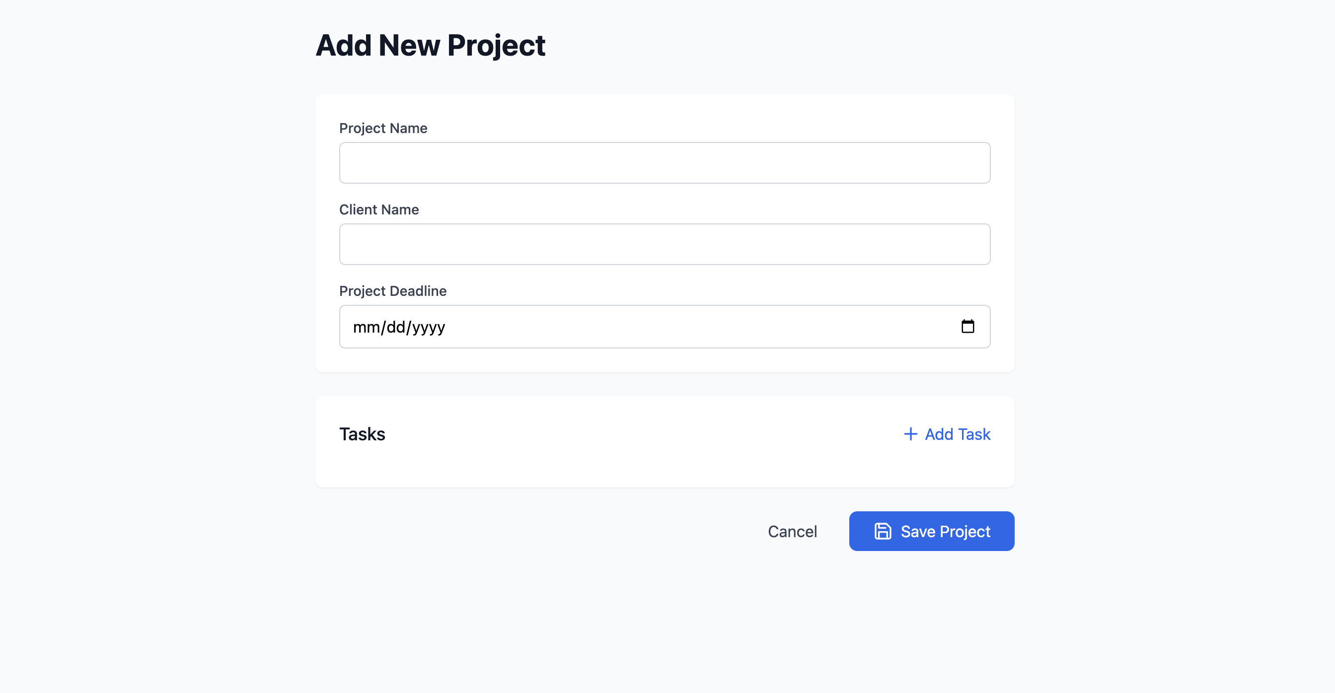The width and height of the screenshot is (1335, 693).
Task: Focus the Client Name input box
Action: (x=665, y=243)
